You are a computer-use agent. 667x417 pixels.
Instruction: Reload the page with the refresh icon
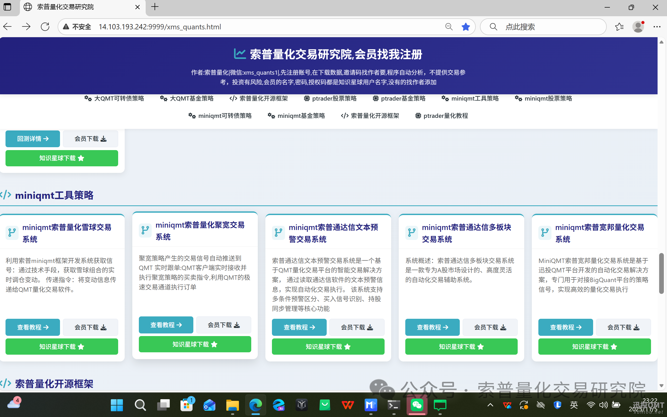point(45,26)
